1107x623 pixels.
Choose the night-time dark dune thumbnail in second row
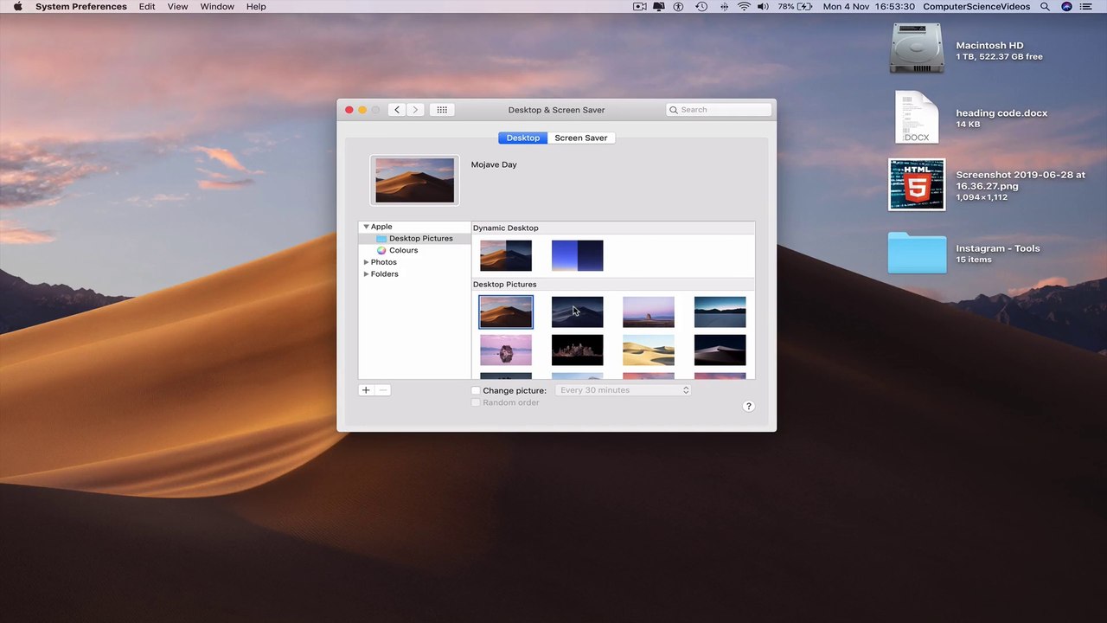tap(720, 350)
